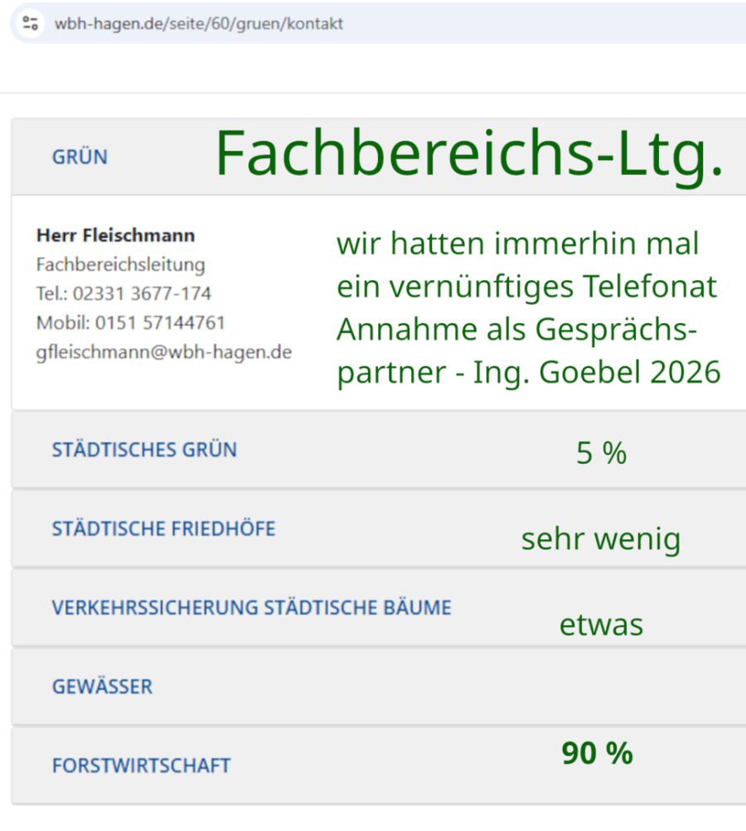The image size is (746, 831).
Task: Click the Tel. 02331 3677-174 phone number
Action: [124, 293]
